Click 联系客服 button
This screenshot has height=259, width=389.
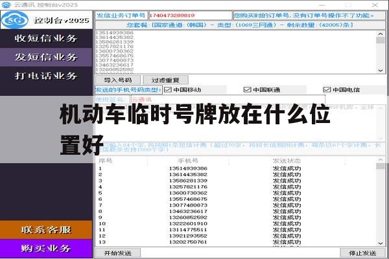point(46,230)
